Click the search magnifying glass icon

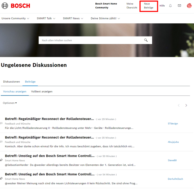tap(146, 40)
